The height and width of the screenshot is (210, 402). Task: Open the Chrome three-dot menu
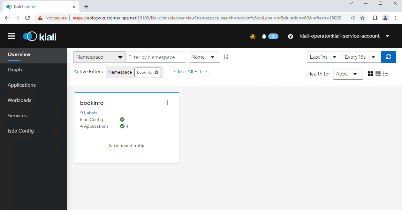coord(396,18)
